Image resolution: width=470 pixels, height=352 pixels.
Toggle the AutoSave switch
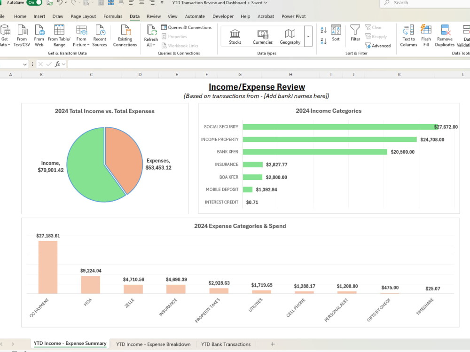(34, 3)
